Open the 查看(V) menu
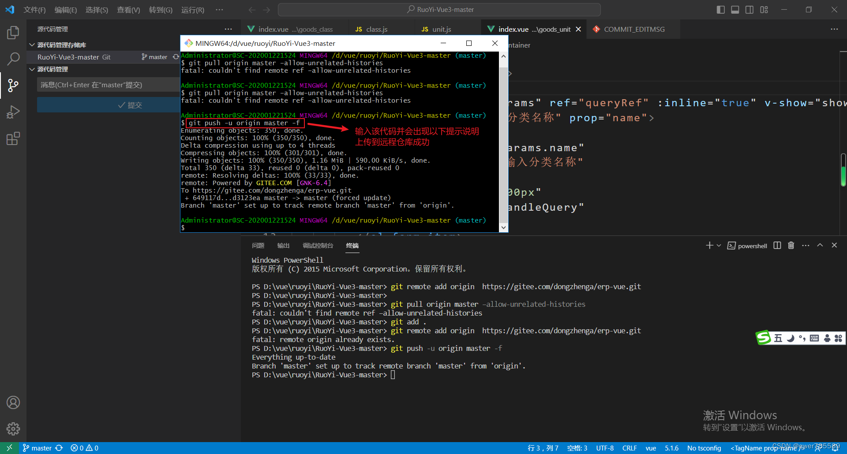The height and width of the screenshot is (454, 847). [x=128, y=10]
